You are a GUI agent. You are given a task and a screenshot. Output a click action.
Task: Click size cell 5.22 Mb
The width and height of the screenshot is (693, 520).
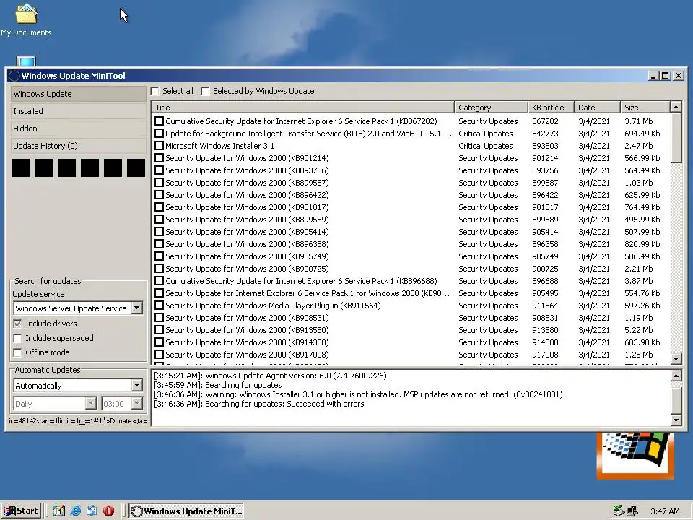point(638,330)
